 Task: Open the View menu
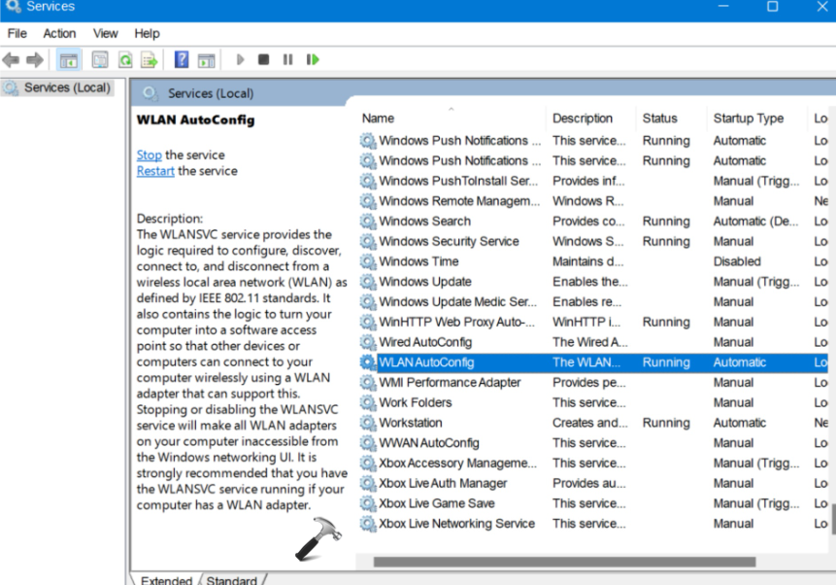[x=106, y=34]
